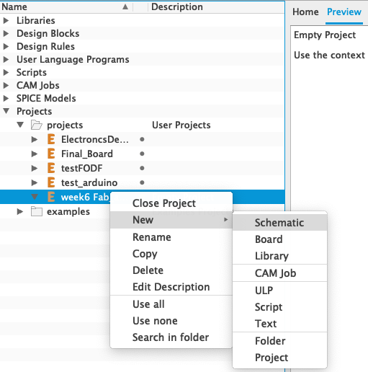Expand the Design Blocks tree node
Screen dimensions: 368x372
click(x=6, y=33)
